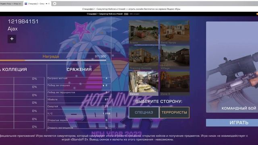
Task: Click the У/С ratio row
Action: click(x=79, y=114)
